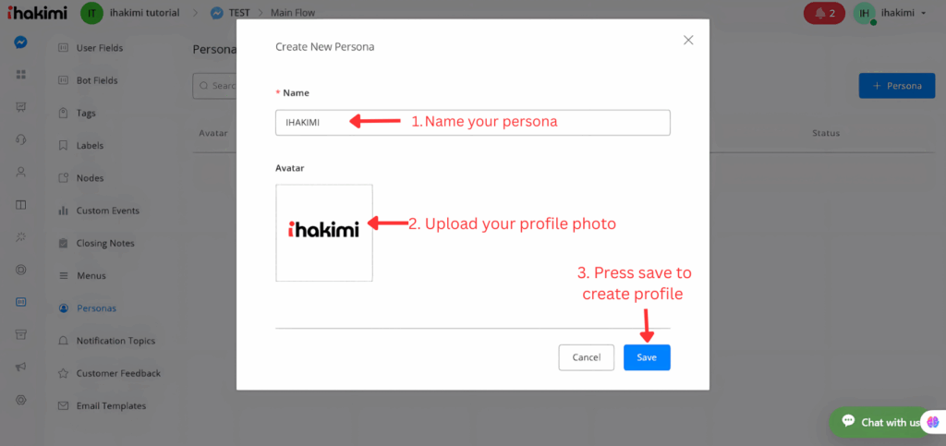The image size is (946, 446).
Task: Click the Cancel button
Action: [587, 357]
